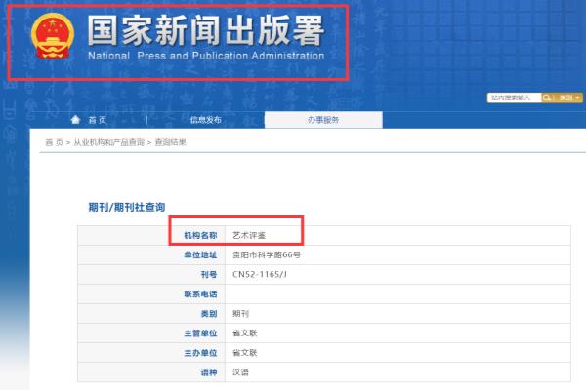Click the magnifier search icon
The height and width of the screenshot is (390, 586).
(547, 97)
